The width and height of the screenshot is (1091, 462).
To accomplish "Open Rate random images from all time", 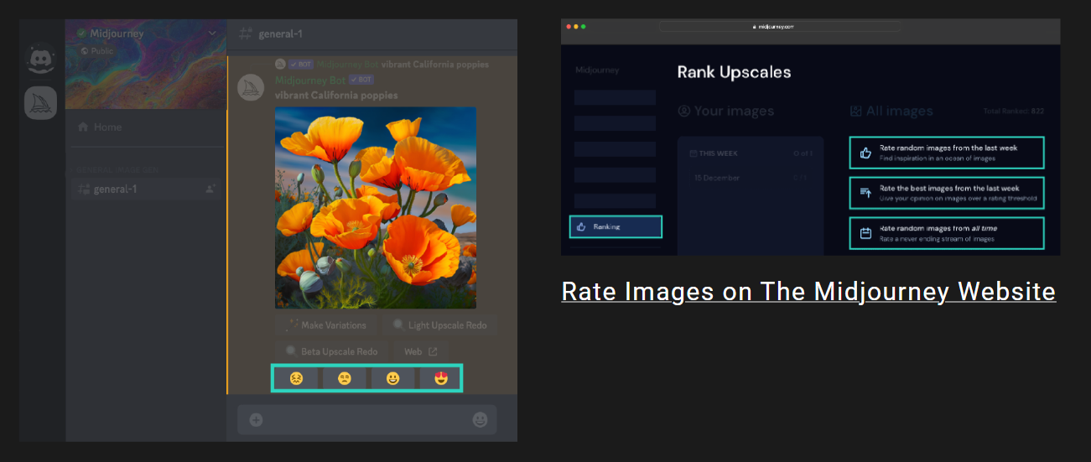I will click(947, 233).
